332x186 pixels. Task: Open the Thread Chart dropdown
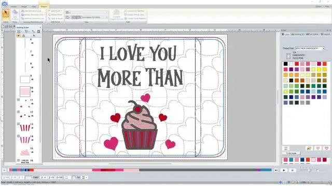pyautogui.click(x=310, y=48)
